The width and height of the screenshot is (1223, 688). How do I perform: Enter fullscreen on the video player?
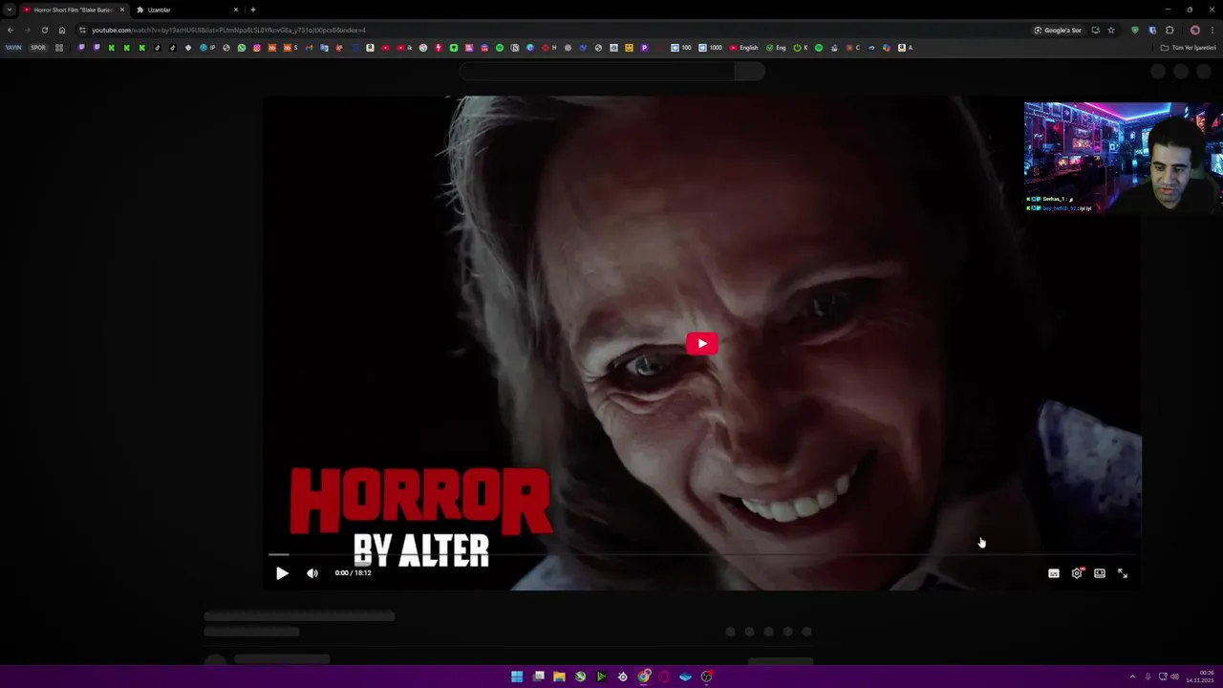1123,573
